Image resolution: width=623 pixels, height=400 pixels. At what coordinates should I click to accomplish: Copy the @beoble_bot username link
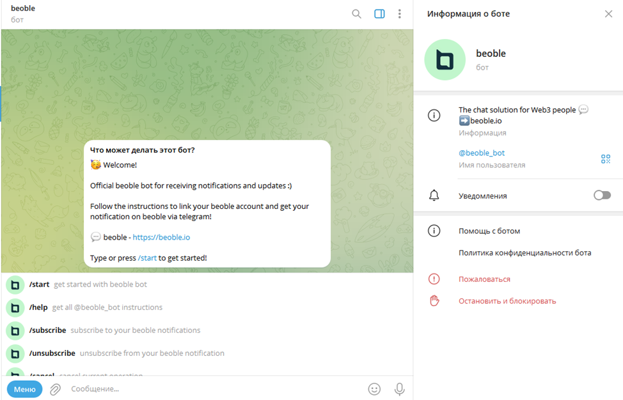tap(482, 153)
